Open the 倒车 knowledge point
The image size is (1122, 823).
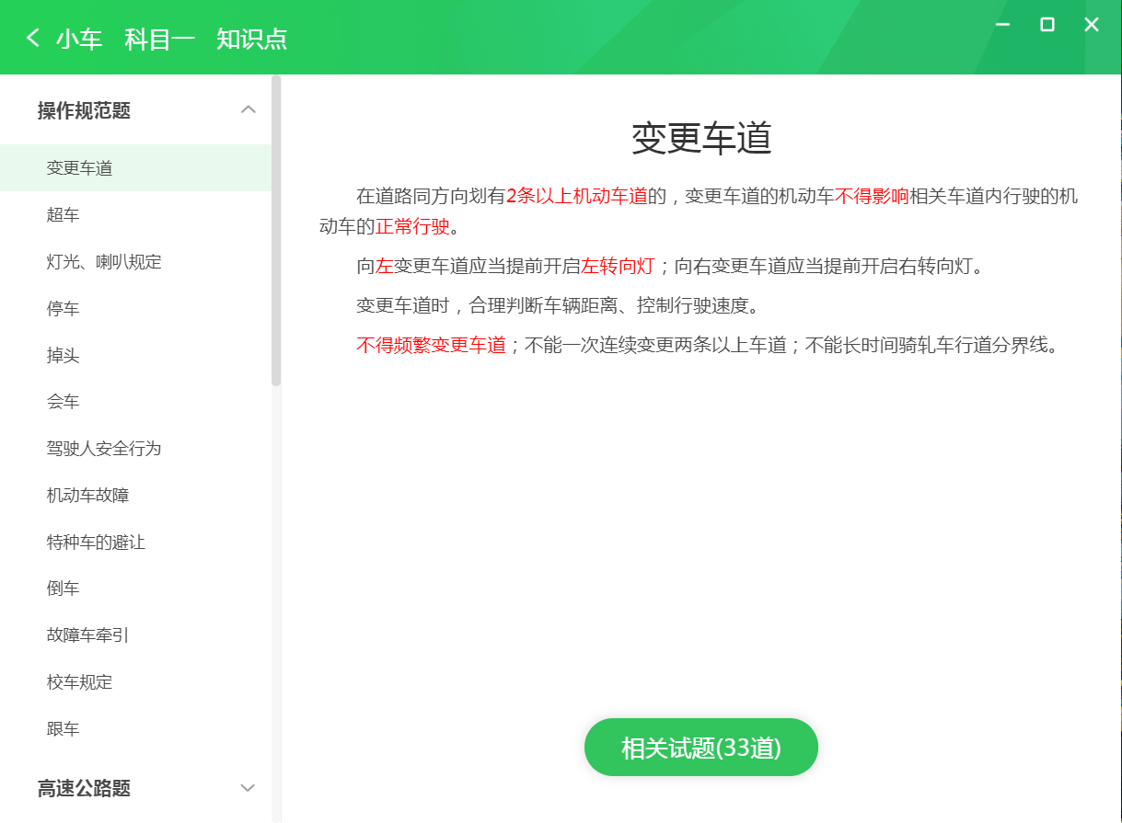(62, 588)
